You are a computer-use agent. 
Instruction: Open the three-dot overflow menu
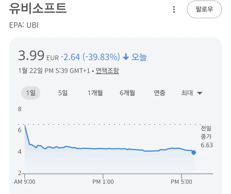point(174,9)
